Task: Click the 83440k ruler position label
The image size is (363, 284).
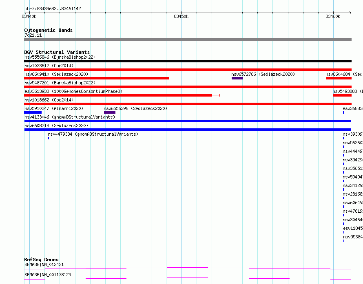Action: click(x=29, y=16)
